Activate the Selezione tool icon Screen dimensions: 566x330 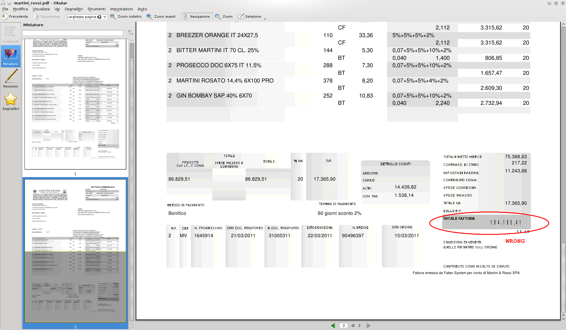coord(241,17)
